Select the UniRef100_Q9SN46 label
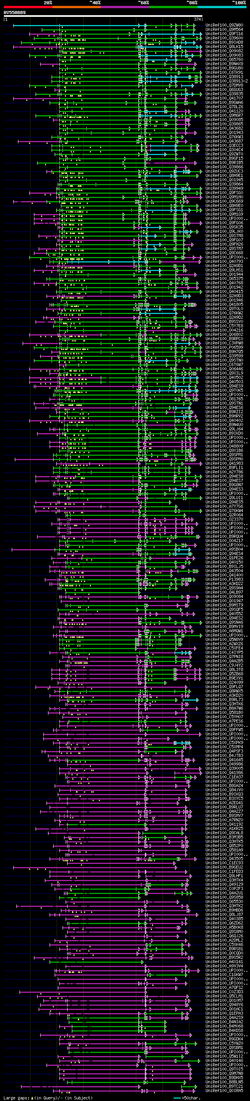The width and height of the screenshot is (250, 1101). coord(224,623)
